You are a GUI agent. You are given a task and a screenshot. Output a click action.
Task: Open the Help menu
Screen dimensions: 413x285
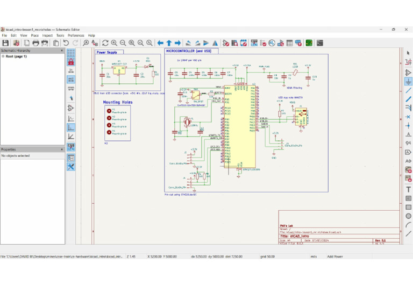91,35
